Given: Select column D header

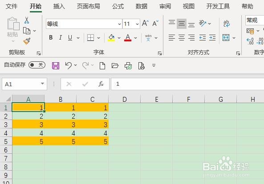Looking at the screenshot, I should [124, 99].
